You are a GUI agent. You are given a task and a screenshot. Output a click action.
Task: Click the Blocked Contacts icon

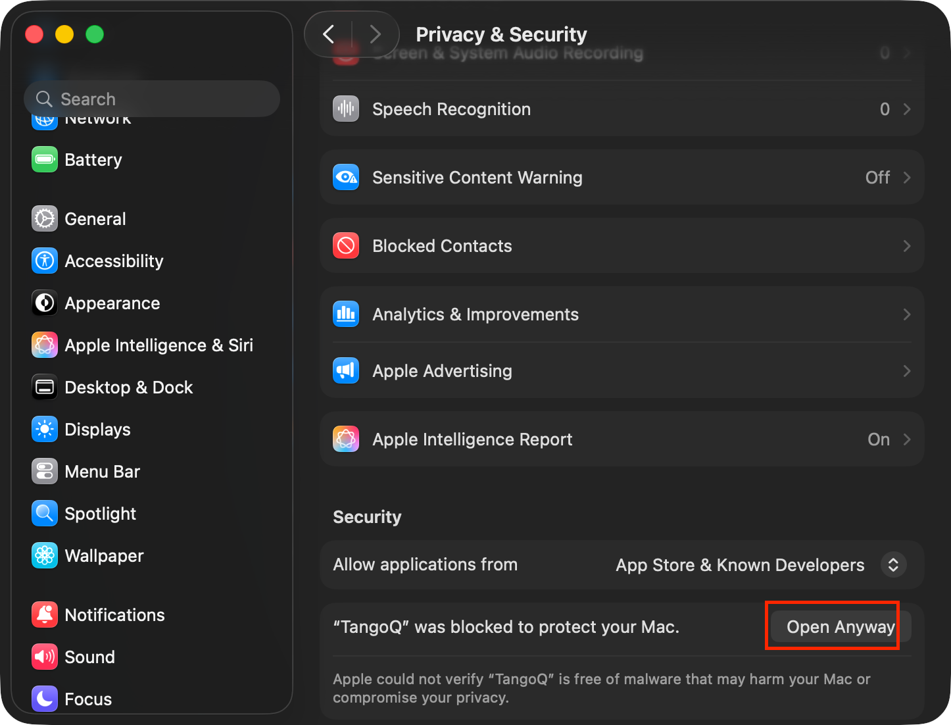coord(346,245)
